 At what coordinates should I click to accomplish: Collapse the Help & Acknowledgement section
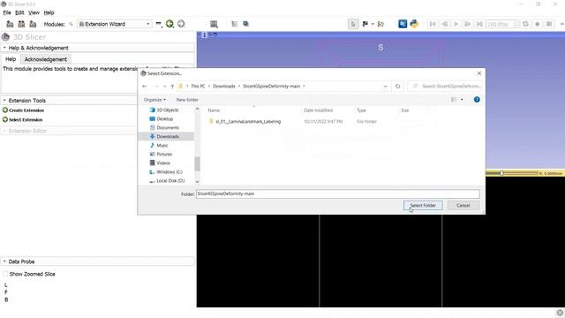click(x=98, y=48)
